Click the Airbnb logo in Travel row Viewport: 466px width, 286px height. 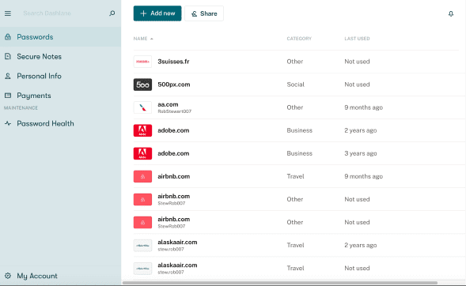click(142, 176)
